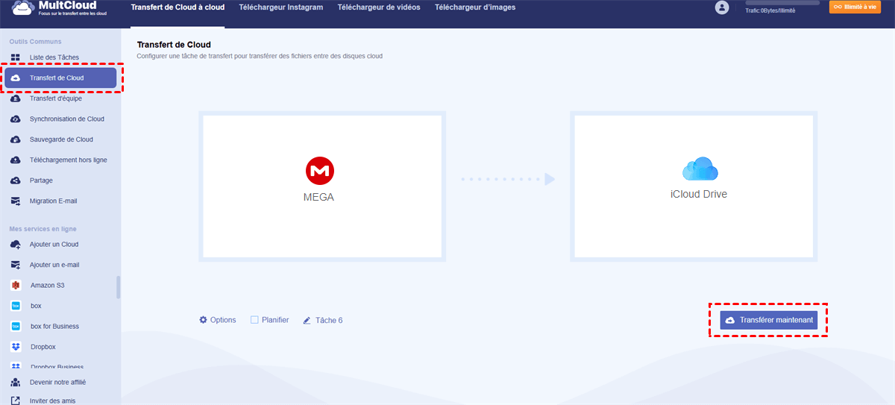
Task: Select the MEGA source cloud box
Action: point(322,186)
